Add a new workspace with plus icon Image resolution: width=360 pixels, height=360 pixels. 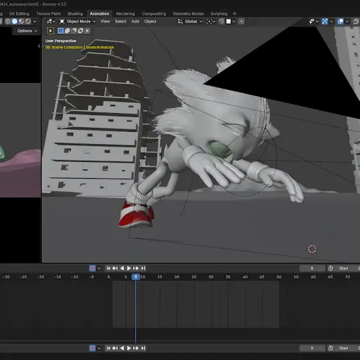tap(235, 14)
